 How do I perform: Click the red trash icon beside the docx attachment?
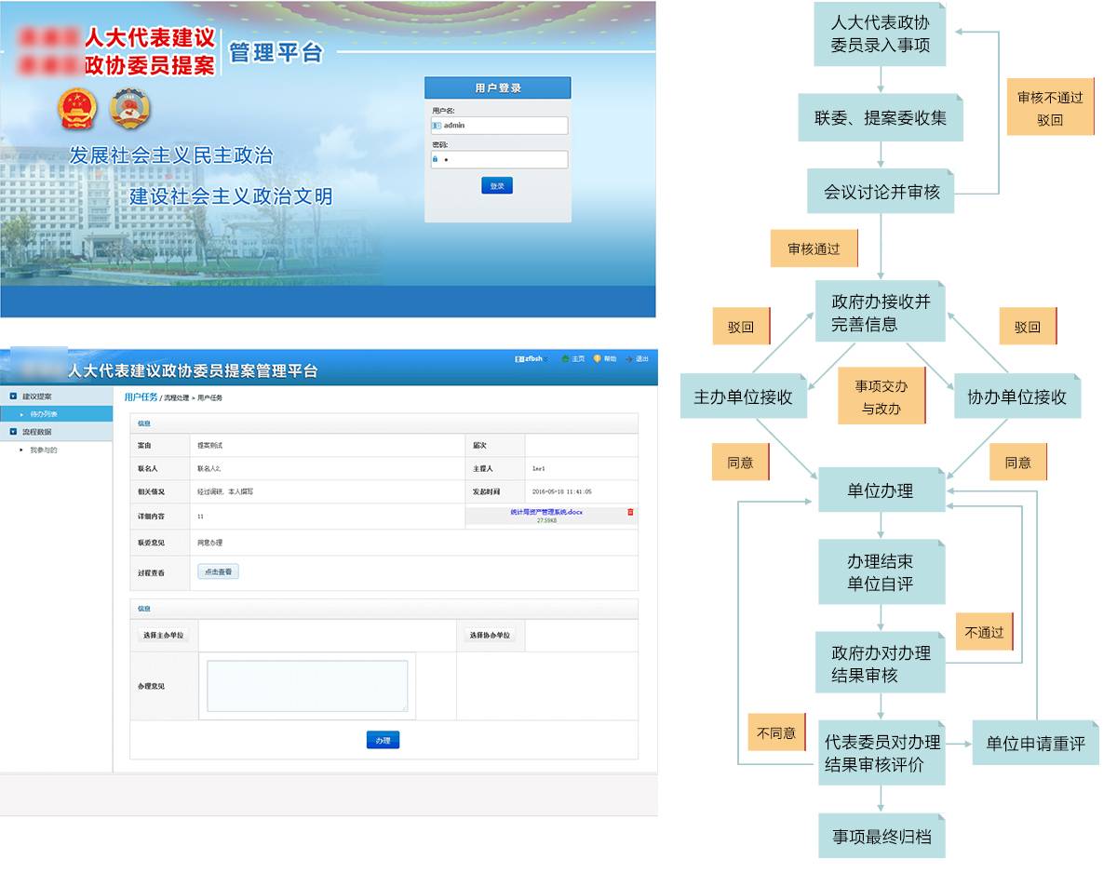(630, 512)
